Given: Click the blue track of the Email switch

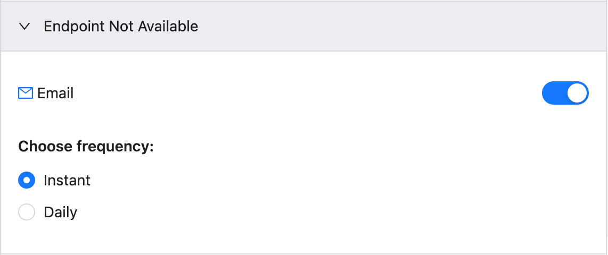Looking at the screenshot, I should (554, 93).
